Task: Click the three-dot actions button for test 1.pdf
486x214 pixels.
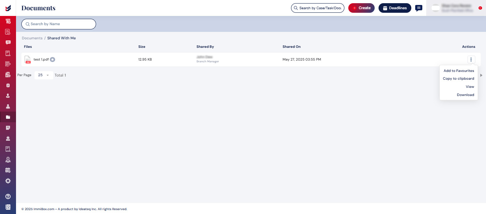Action: pyautogui.click(x=471, y=60)
